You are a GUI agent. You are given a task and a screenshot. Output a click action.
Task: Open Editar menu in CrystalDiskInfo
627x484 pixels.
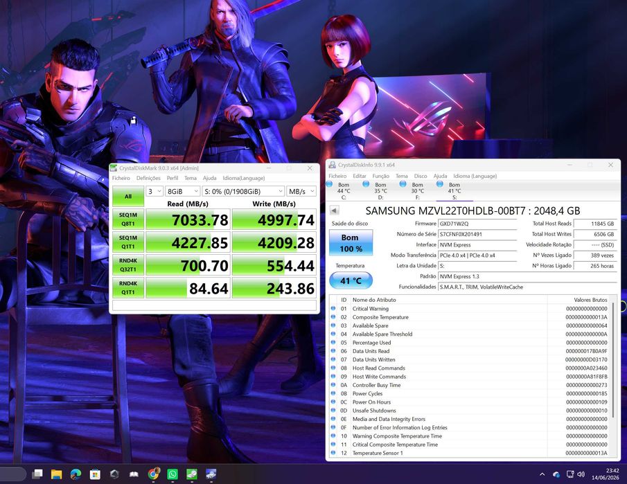tap(360, 177)
